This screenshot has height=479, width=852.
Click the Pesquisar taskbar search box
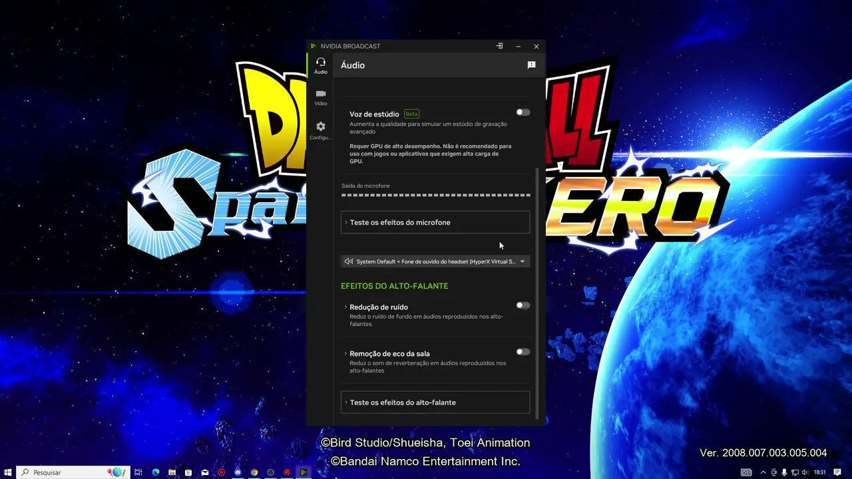(x=73, y=472)
